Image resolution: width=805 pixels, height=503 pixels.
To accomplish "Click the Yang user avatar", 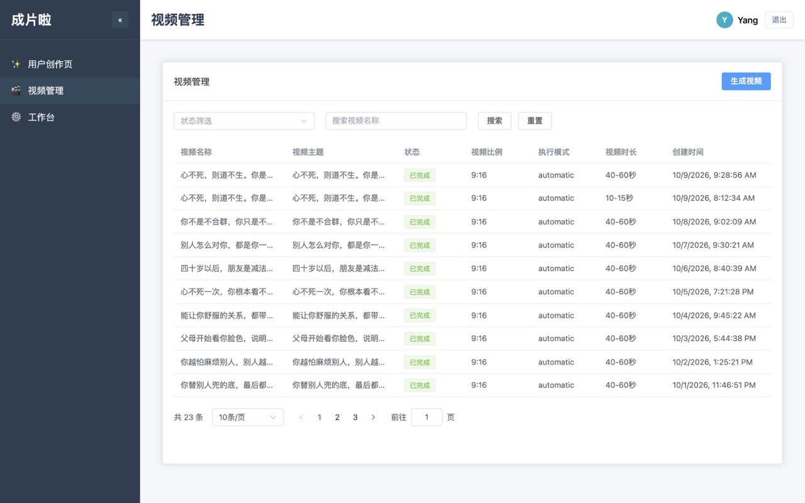I will point(724,20).
